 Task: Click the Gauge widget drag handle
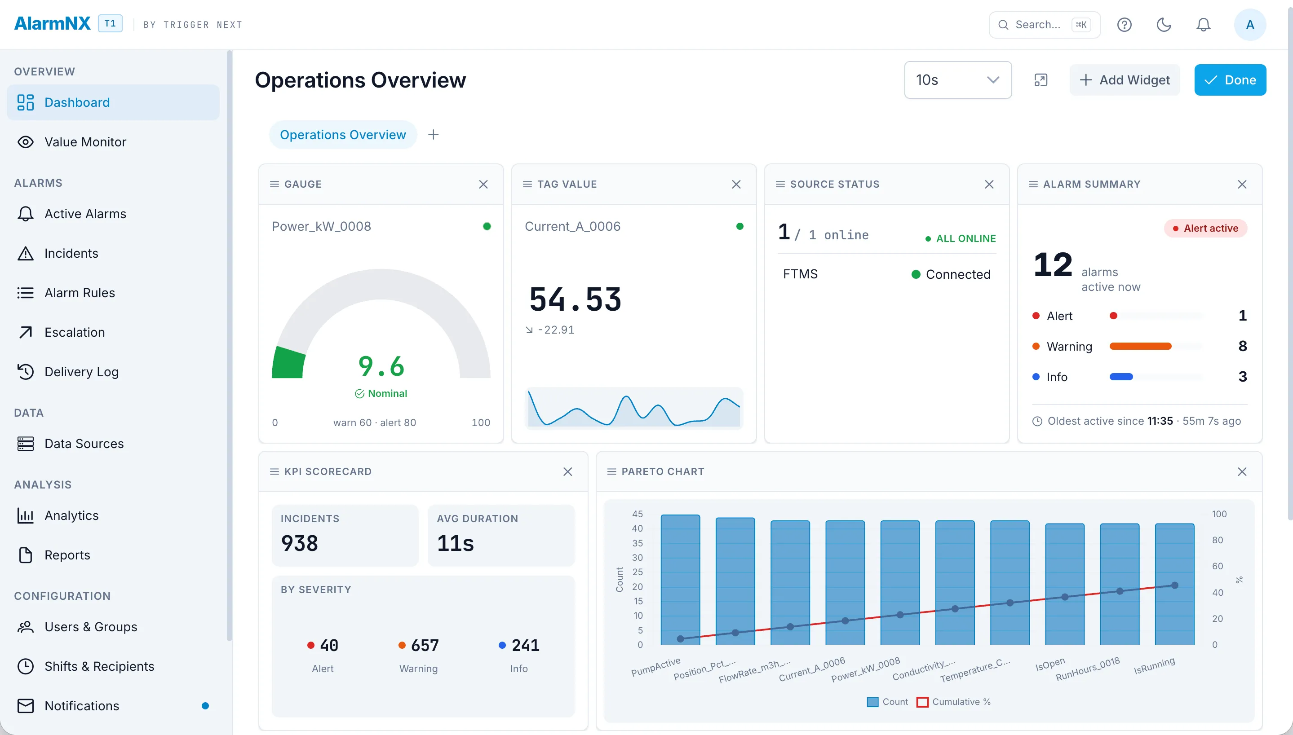(274, 184)
